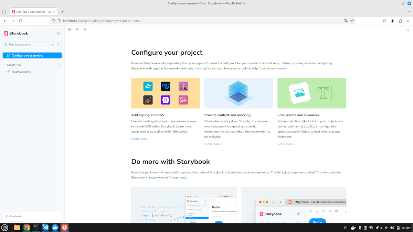The height and width of the screenshot is (232, 413).
Task: Click the assets and resources green thumbnail
Action: pyautogui.click(x=312, y=93)
